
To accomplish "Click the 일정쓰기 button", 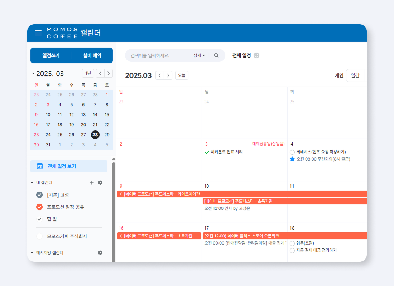I will tap(51, 55).
